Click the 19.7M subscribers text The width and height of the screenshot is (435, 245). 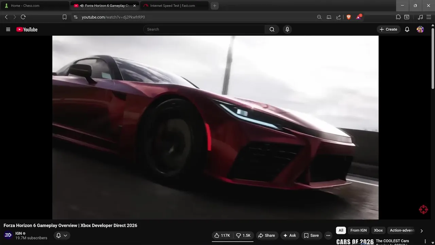point(31,238)
